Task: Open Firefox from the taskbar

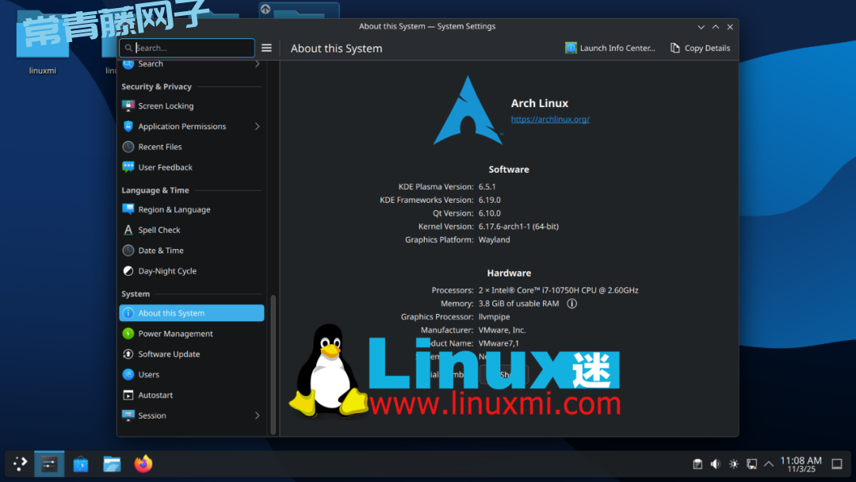Action: 143,464
